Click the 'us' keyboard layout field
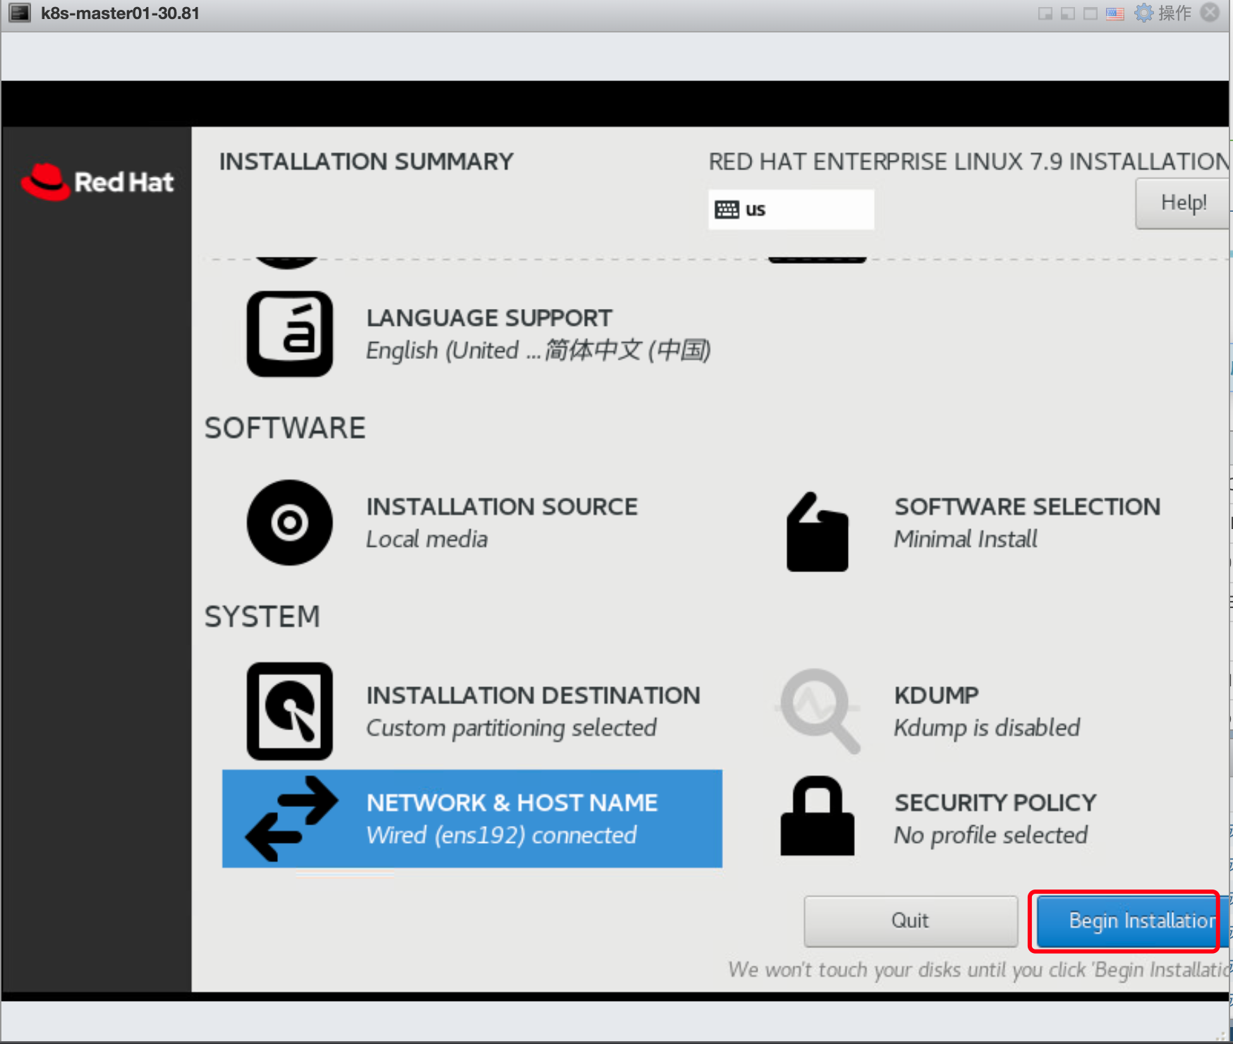 click(x=791, y=210)
